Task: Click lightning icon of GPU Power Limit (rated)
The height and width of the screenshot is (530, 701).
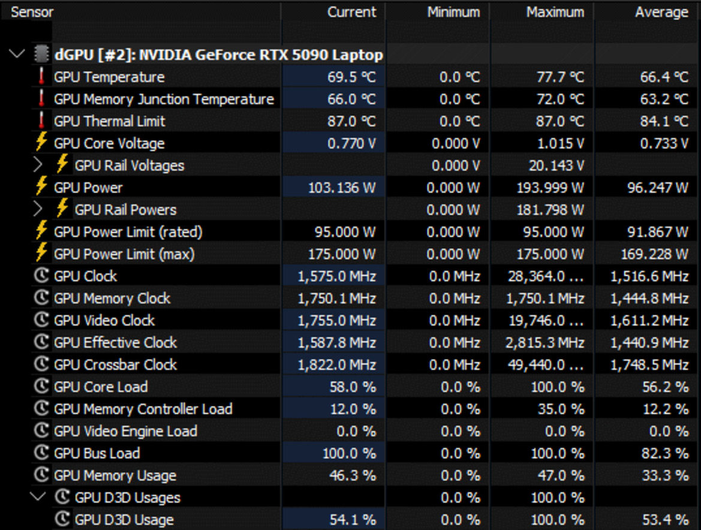Action: [41, 231]
